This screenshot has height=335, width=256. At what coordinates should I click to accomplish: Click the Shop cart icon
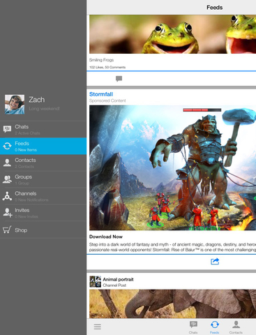pyautogui.click(x=7, y=230)
